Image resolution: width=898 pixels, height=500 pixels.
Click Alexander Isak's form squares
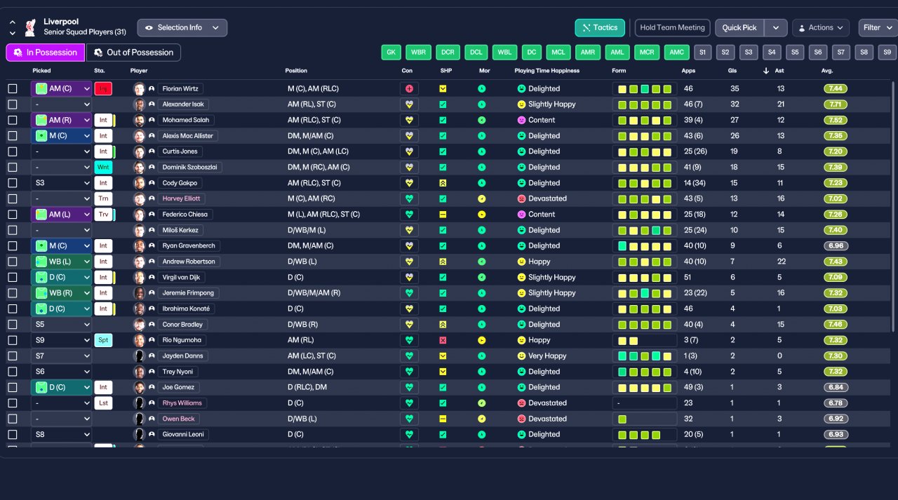(x=644, y=104)
